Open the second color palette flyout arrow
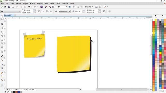This screenshot has height=93, width=166. click(162, 16)
